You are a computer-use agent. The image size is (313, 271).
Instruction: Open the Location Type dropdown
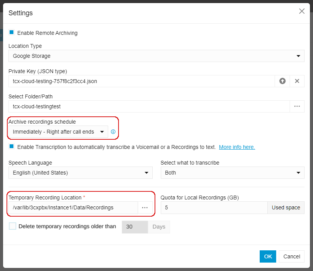point(156,56)
